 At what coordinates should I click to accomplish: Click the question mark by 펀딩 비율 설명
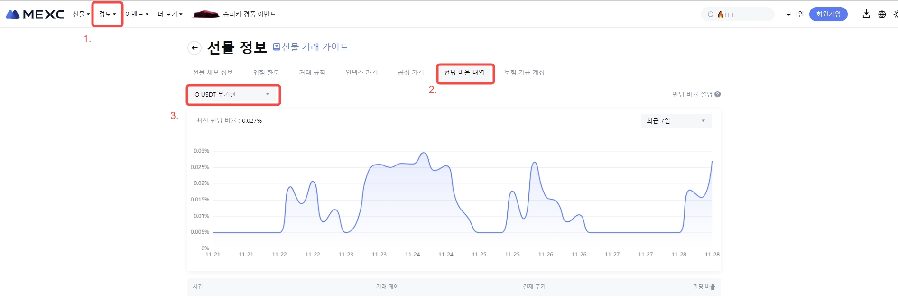(717, 94)
